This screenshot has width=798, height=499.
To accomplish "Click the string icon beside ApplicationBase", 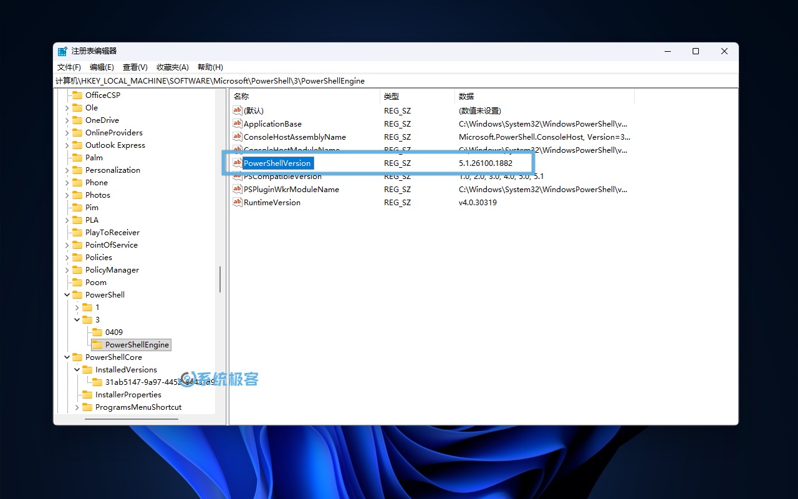I will [237, 124].
